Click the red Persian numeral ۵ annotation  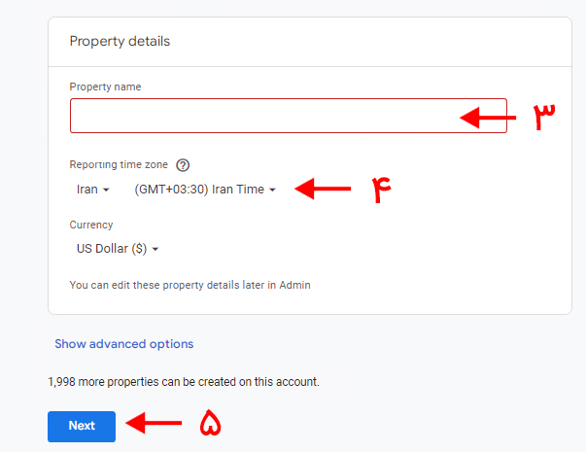click(x=210, y=424)
